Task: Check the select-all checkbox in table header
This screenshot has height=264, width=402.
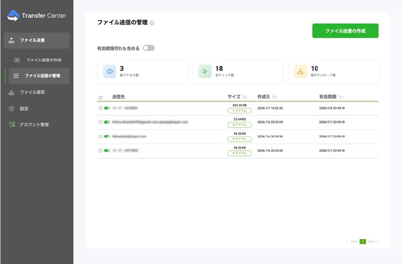Action: tap(100, 98)
